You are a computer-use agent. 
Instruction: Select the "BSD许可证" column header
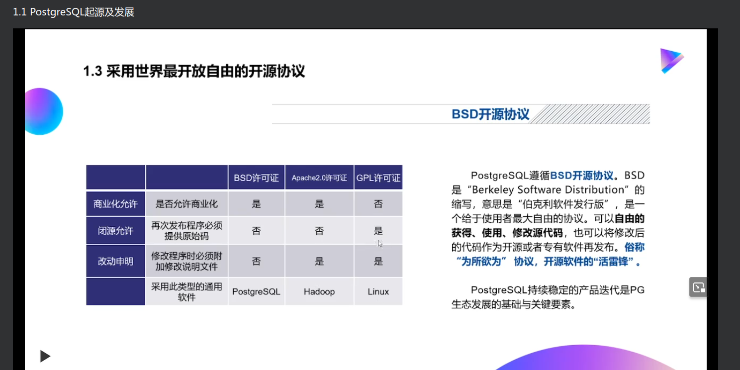pos(257,178)
